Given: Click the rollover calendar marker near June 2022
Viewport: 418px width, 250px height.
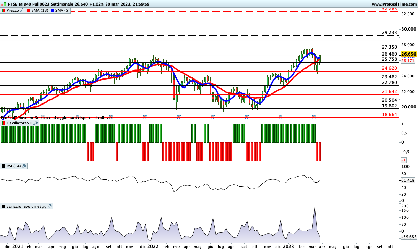Looking at the screenshot, I should point(212,116).
